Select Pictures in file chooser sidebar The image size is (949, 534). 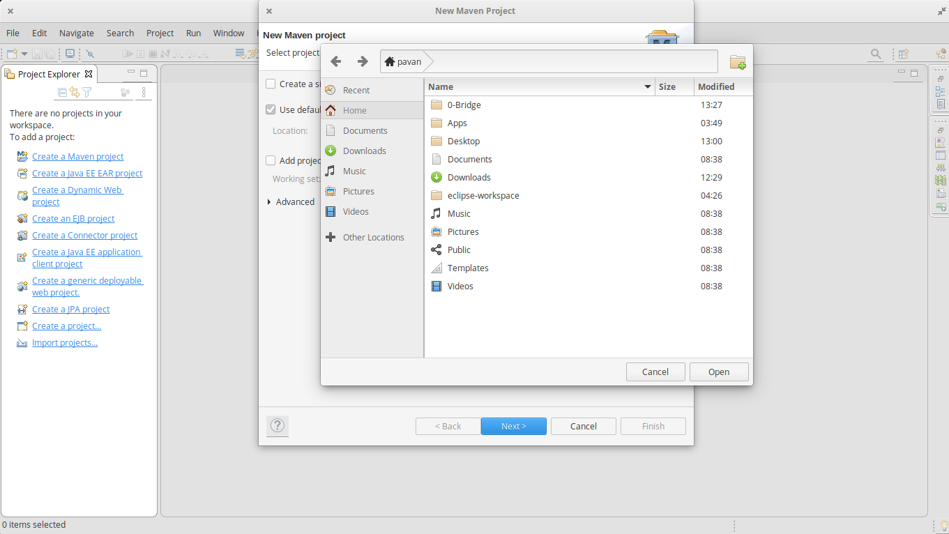click(372, 191)
